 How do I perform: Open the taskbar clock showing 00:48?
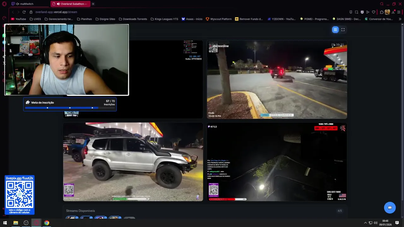385,223
